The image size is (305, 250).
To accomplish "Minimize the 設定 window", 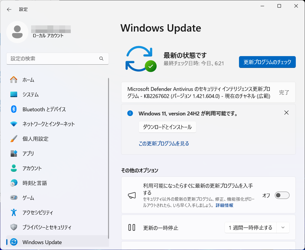I will [x=262, y=6].
